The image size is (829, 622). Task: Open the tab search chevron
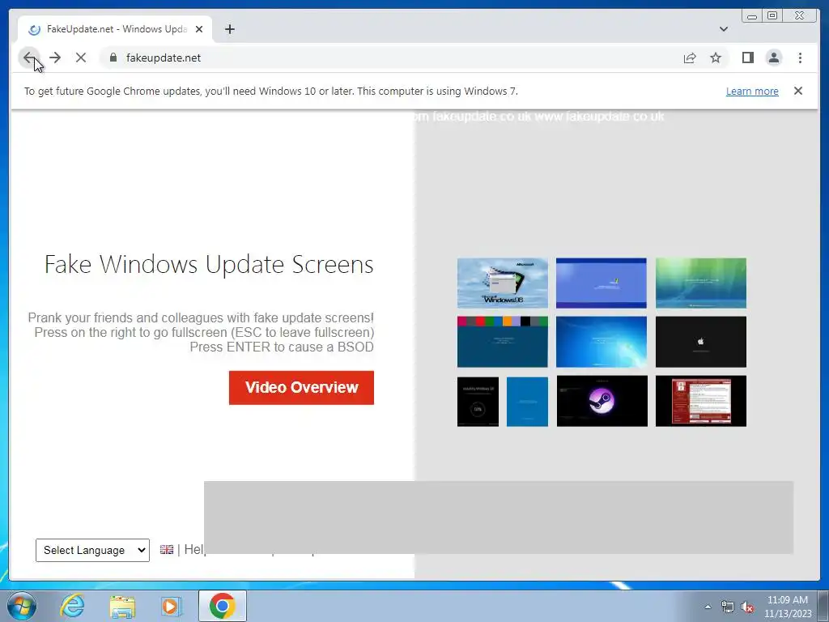click(723, 29)
